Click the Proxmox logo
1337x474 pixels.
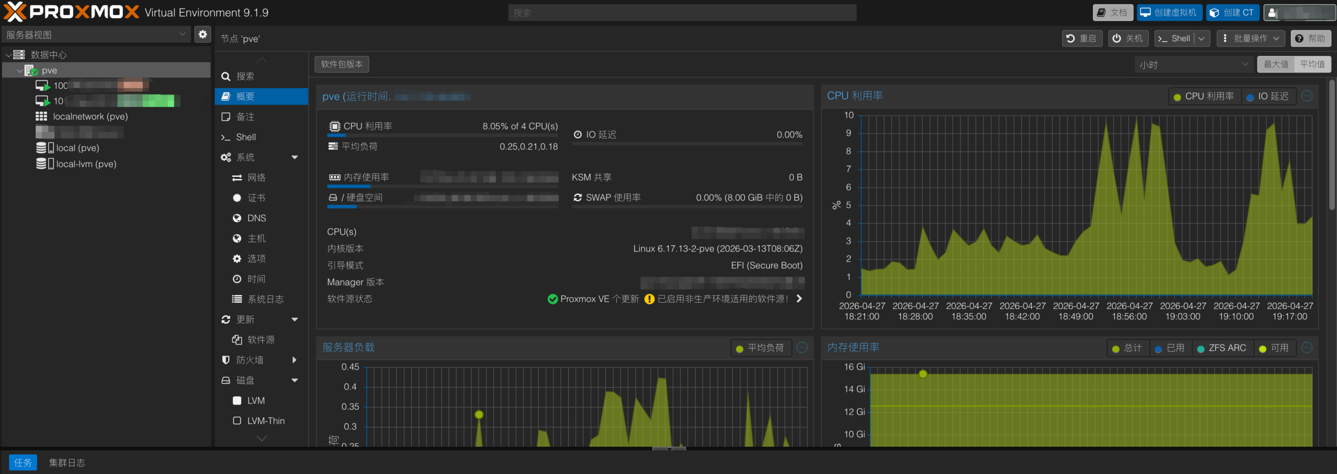click(71, 12)
